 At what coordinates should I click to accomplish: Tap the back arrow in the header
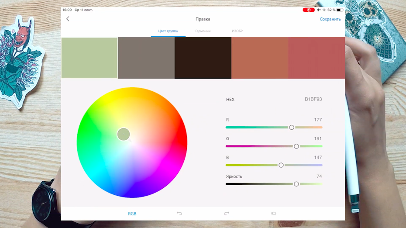coord(68,19)
